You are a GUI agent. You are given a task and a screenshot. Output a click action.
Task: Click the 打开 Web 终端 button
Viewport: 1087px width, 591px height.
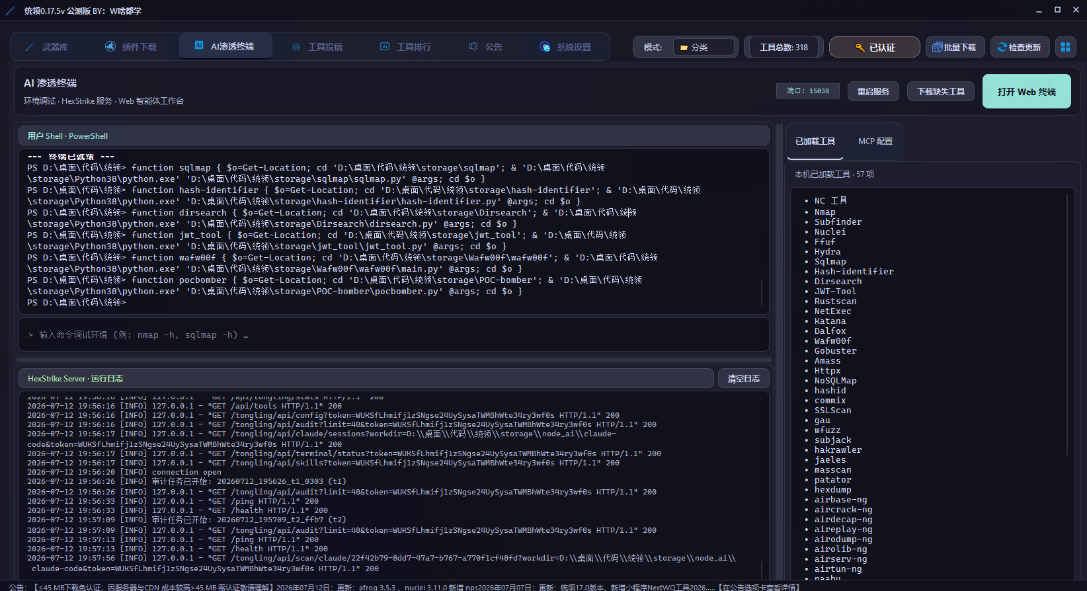coord(1026,91)
